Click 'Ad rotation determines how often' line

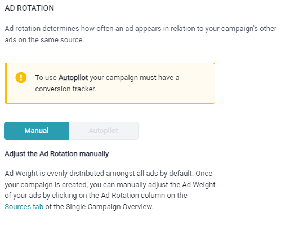pos(140,29)
